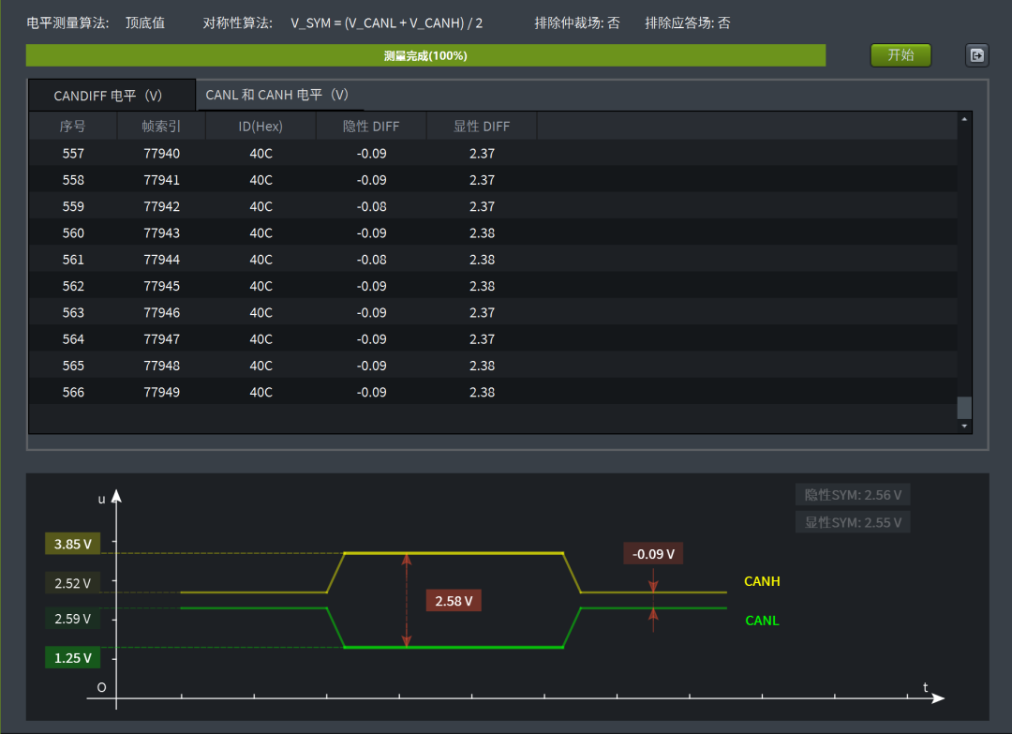Select frame index 77943 cell
Screen dimensions: 1012x734
(x=161, y=233)
